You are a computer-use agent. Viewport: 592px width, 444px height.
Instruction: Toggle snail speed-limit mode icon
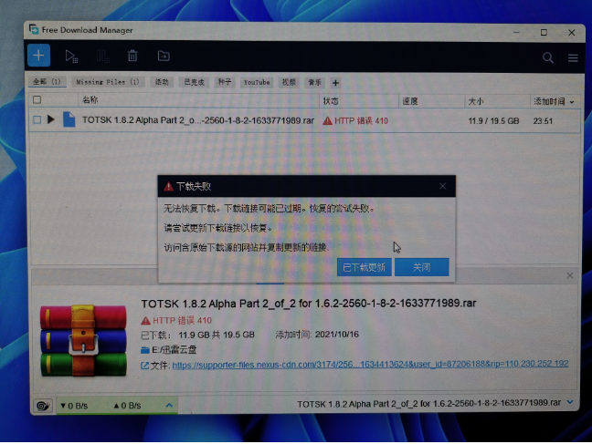point(43,406)
